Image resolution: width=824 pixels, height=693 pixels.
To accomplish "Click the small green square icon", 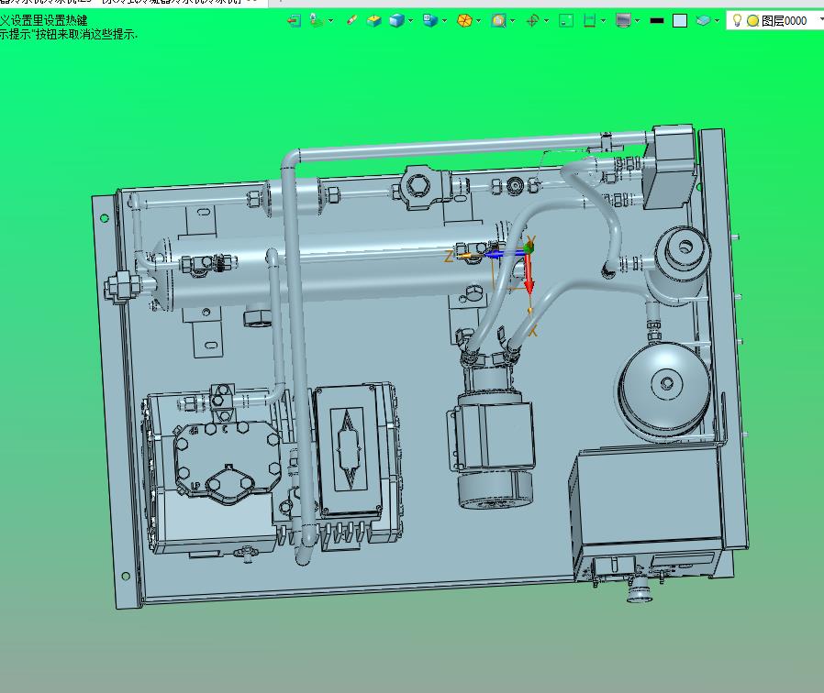I will 566,20.
